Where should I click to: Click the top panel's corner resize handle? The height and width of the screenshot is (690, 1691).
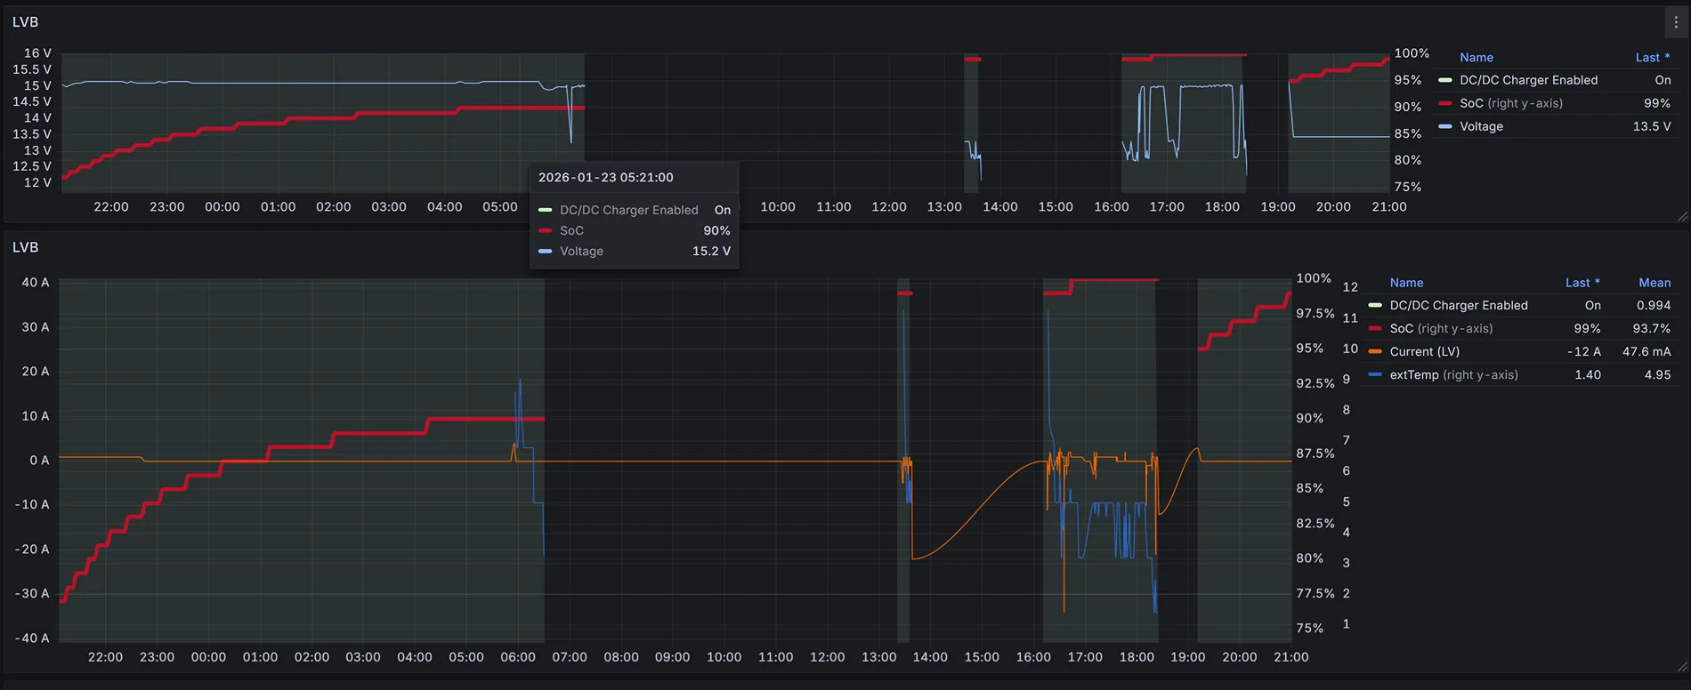point(1681,217)
